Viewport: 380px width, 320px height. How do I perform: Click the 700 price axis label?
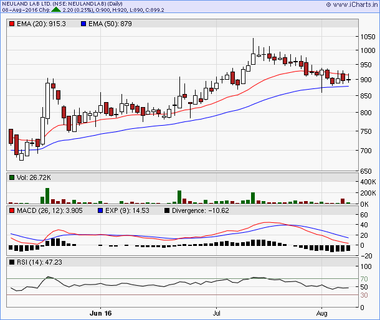(x=366, y=151)
